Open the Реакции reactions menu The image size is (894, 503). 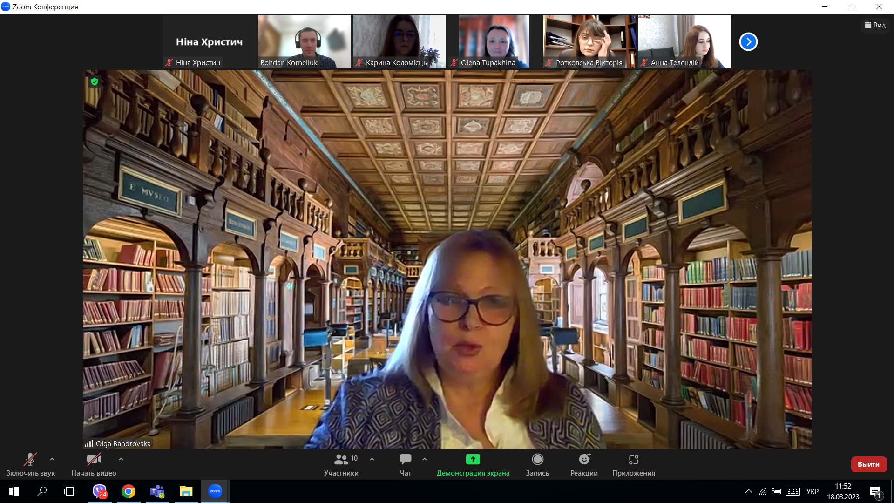[x=584, y=465]
